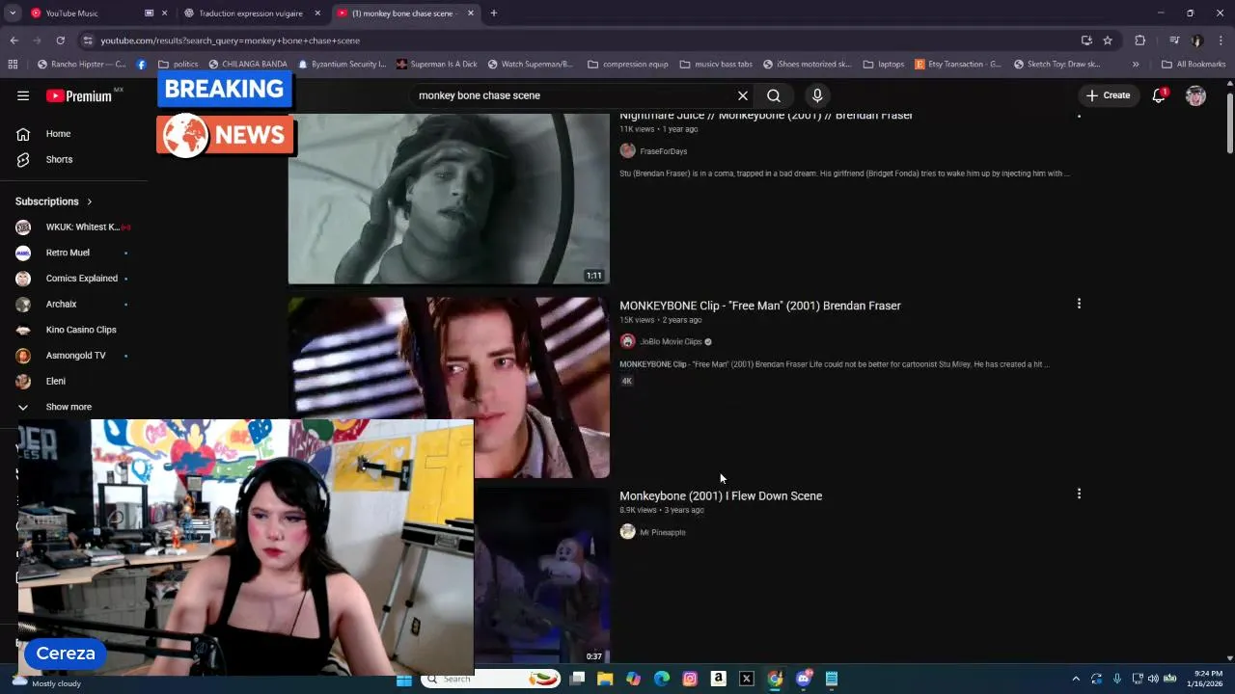Reload the page
1235x694 pixels.
(60, 40)
